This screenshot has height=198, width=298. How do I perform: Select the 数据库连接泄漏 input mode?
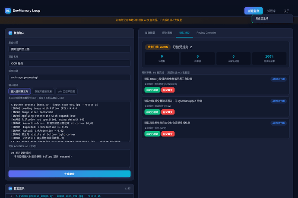pyautogui.click(x=43, y=91)
